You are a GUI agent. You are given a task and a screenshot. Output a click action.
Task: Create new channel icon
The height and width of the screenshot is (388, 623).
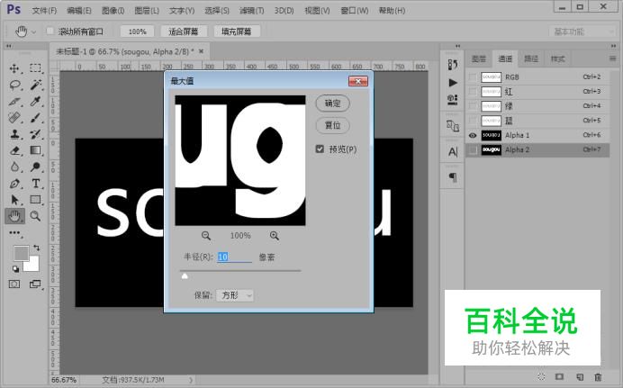[579, 377]
